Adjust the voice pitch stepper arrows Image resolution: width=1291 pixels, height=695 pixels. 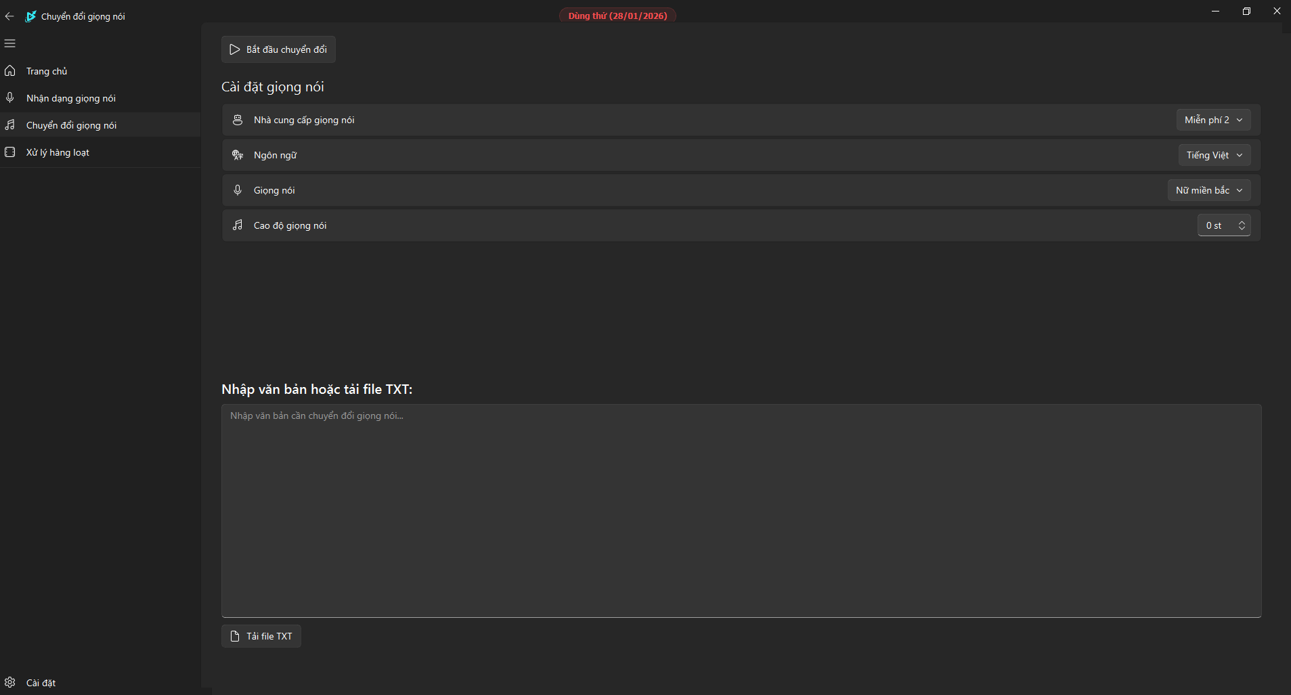(x=1242, y=225)
